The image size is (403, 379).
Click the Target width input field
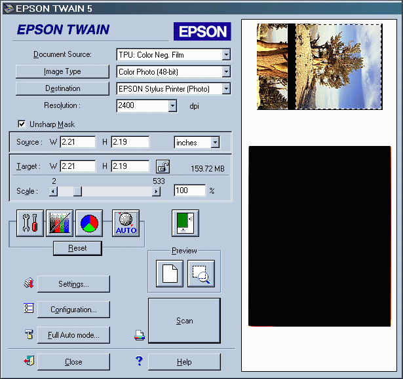coord(78,166)
